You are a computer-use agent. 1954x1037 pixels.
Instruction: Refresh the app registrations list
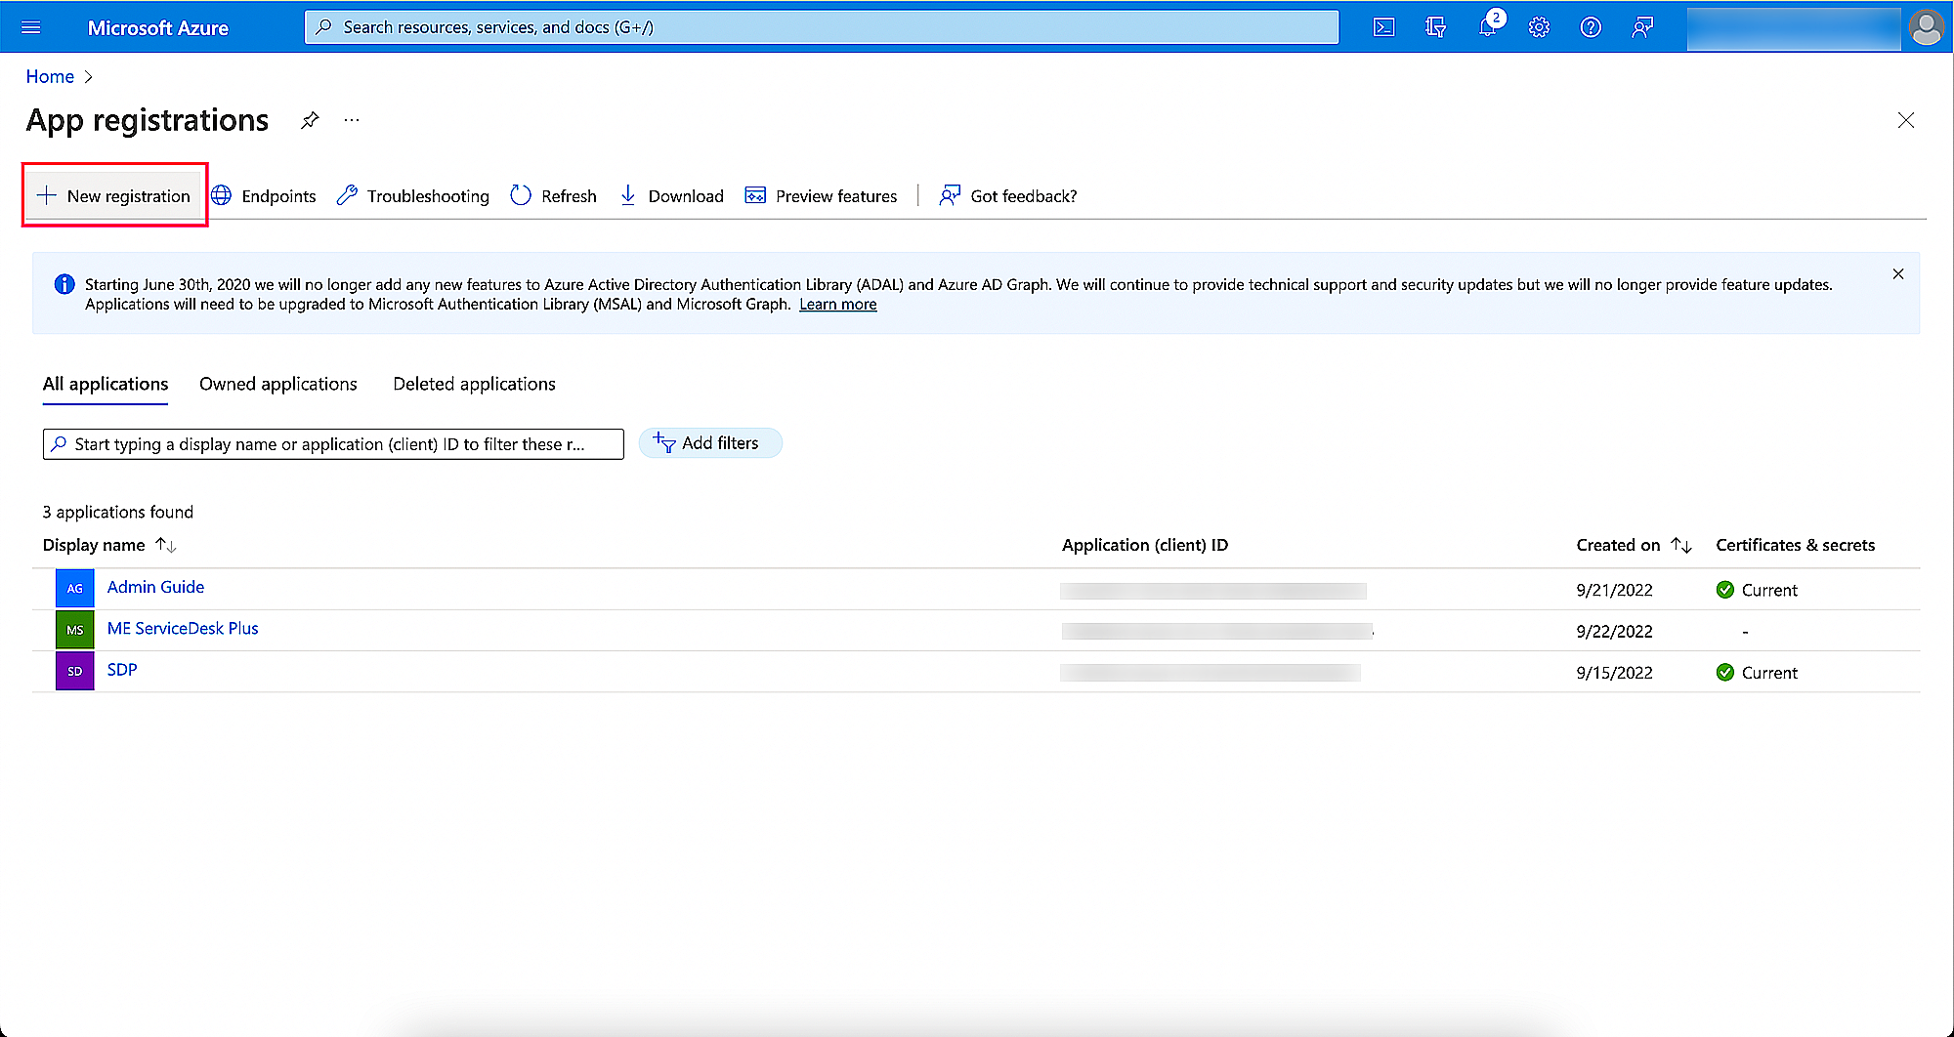coord(554,196)
